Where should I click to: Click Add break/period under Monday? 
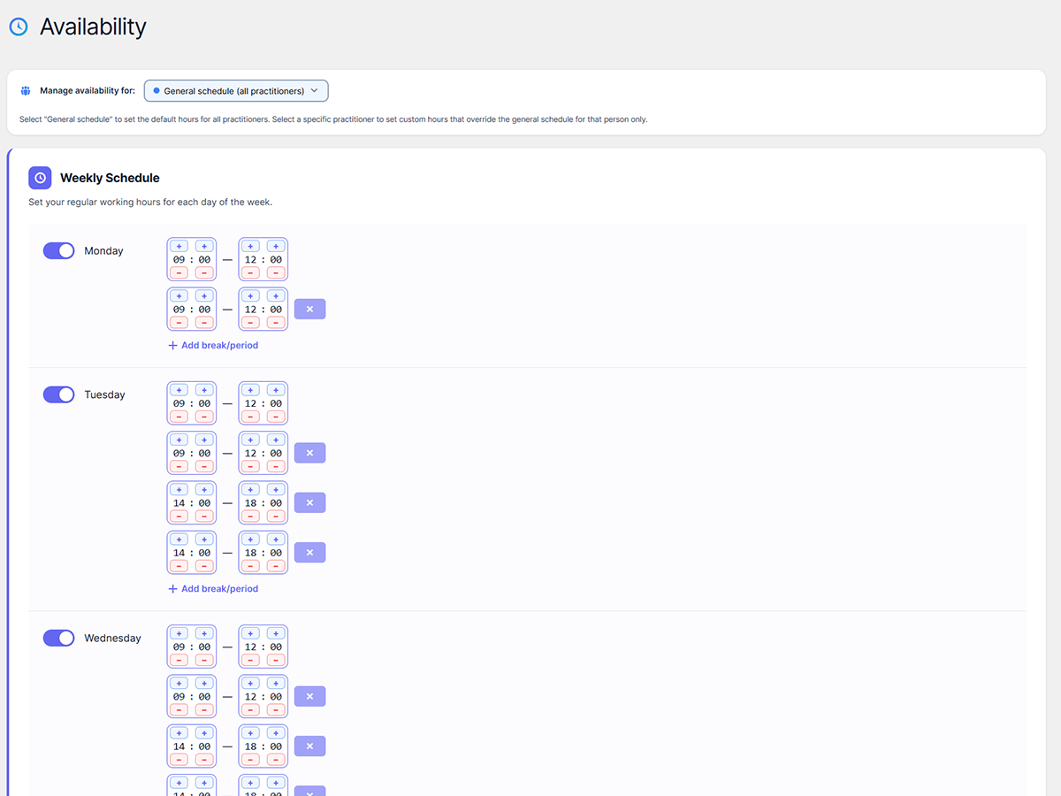(213, 345)
